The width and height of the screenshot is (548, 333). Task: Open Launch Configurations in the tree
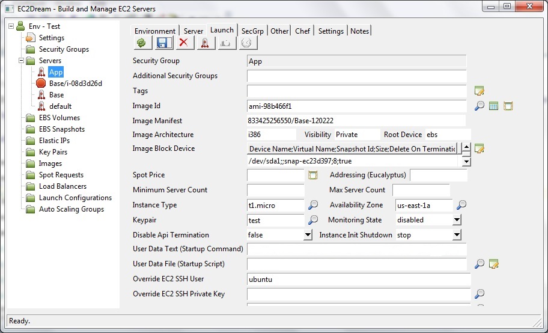(75, 198)
